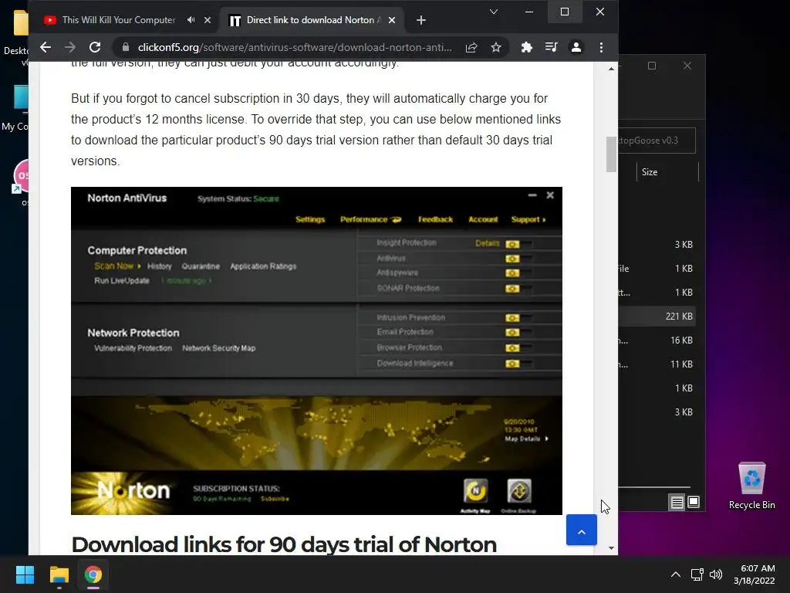Maximize the background Explorer window

tap(652, 66)
